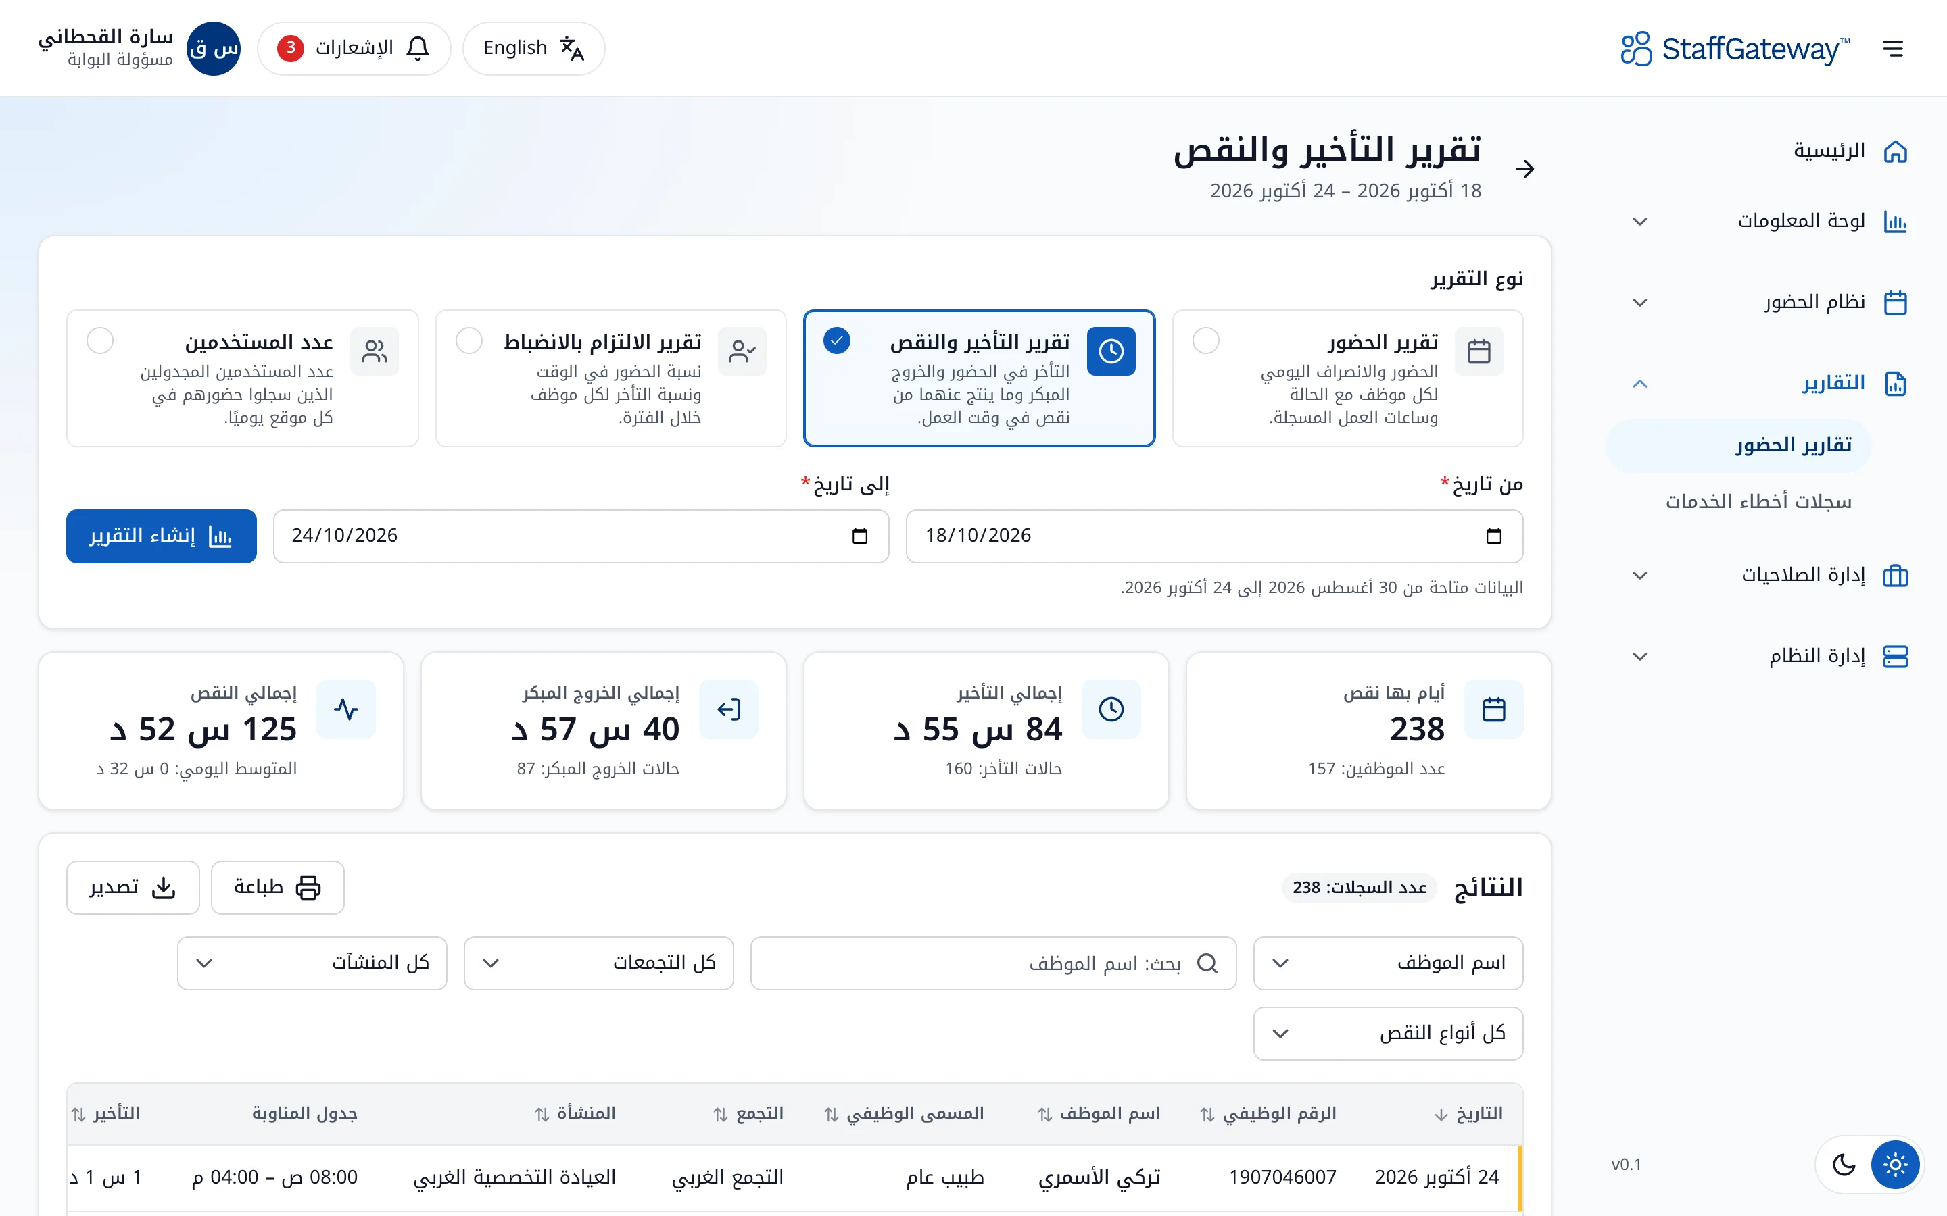
Task: Open تقارير الحضور submenu item
Action: (x=1739, y=446)
